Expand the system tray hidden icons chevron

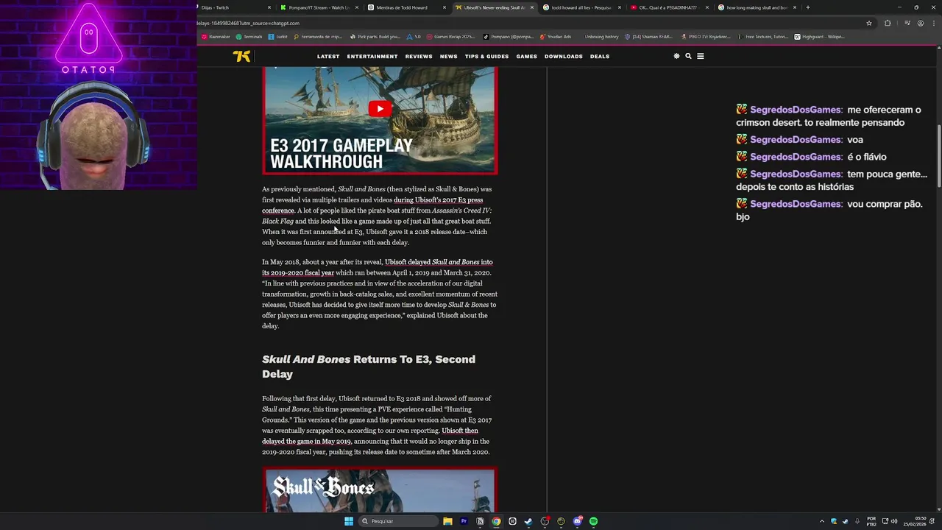coord(822,521)
